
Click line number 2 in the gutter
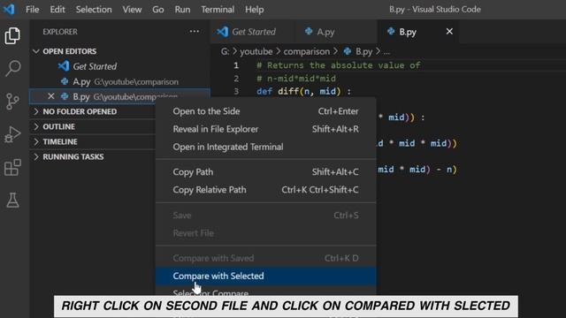[x=236, y=79]
